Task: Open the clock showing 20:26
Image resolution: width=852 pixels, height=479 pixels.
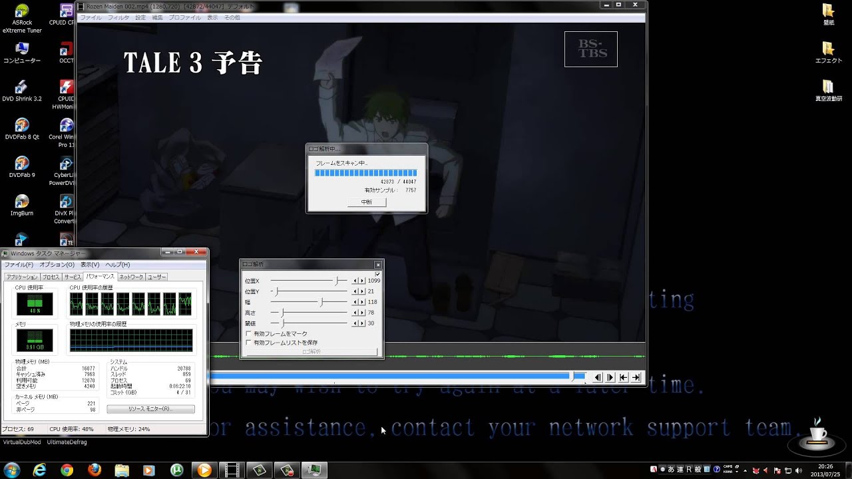Action: pyautogui.click(x=825, y=470)
